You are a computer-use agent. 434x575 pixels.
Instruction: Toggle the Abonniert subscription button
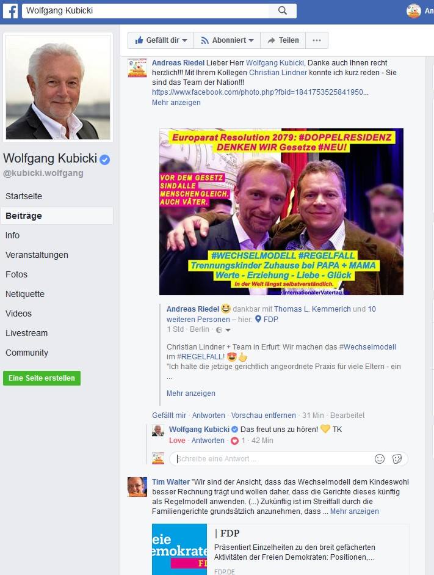(x=227, y=40)
